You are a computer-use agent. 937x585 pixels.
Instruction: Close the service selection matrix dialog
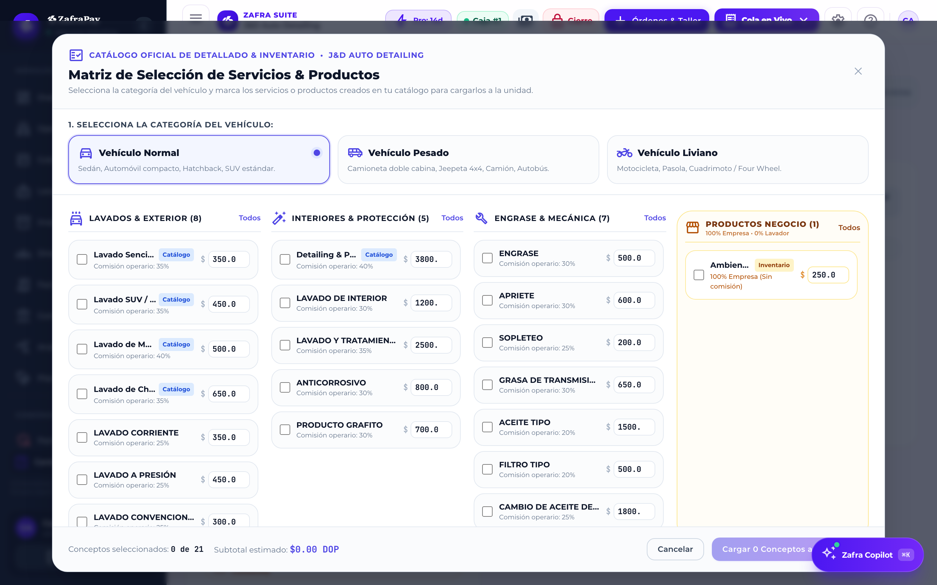pyautogui.click(x=858, y=71)
